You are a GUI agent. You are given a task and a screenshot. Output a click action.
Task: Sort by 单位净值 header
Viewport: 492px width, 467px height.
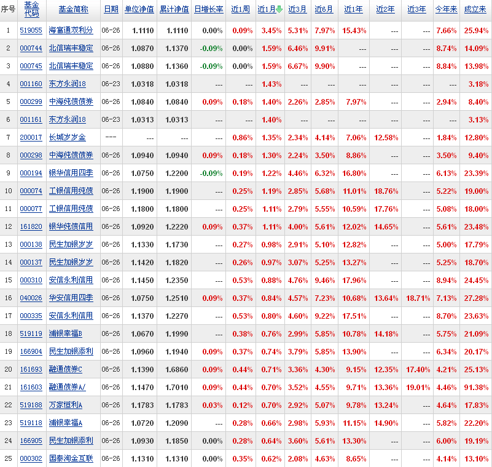pos(139,9)
